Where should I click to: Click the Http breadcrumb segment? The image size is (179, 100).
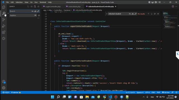[50, 10]
